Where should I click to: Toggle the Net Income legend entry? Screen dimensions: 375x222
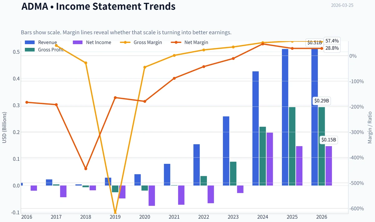(x=92, y=42)
